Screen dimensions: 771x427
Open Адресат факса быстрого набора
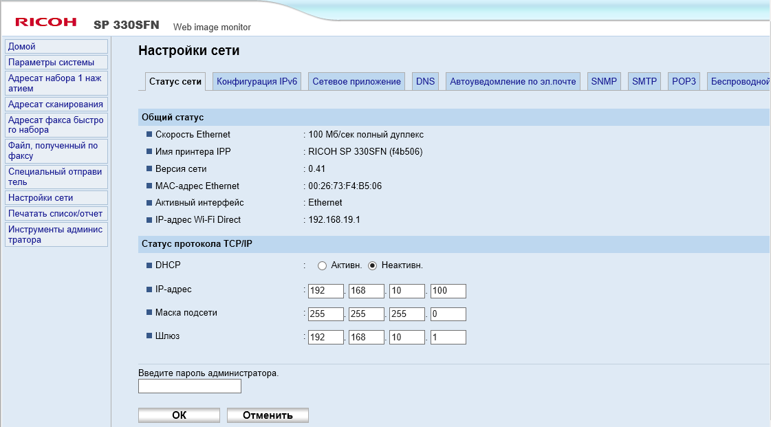[x=56, y=125]
